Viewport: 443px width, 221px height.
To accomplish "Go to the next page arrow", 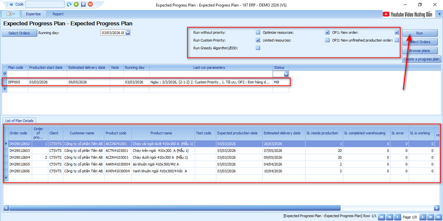I will (x=423, y=217).
